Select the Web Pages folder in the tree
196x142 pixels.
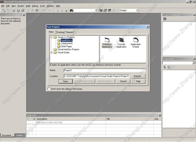[x=67, y=46]
